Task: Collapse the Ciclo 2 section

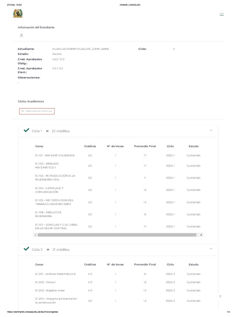Action: pos(211,249)
